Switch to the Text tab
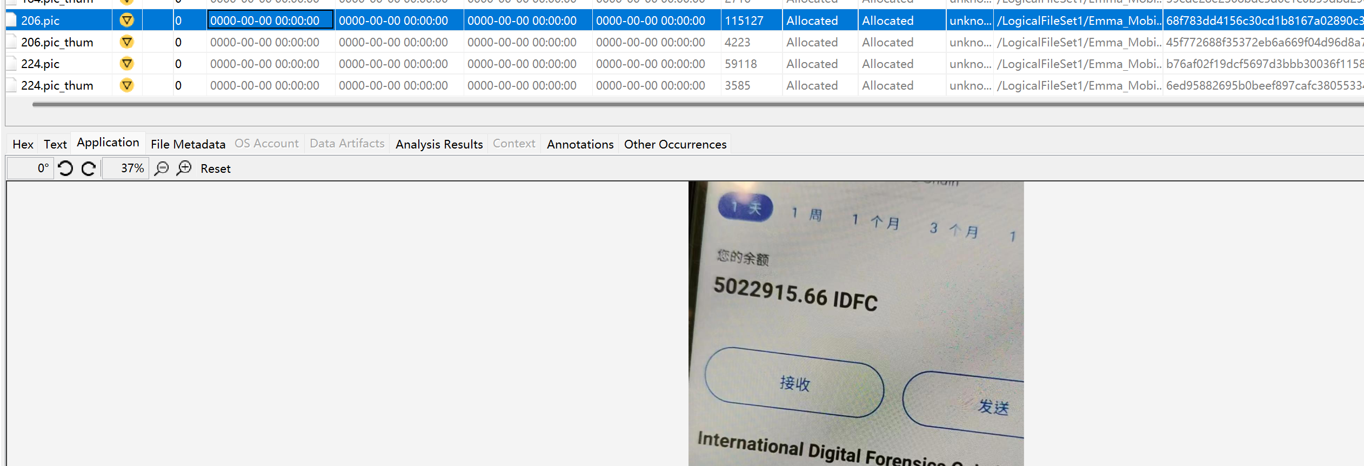 [x=55, y=144]
